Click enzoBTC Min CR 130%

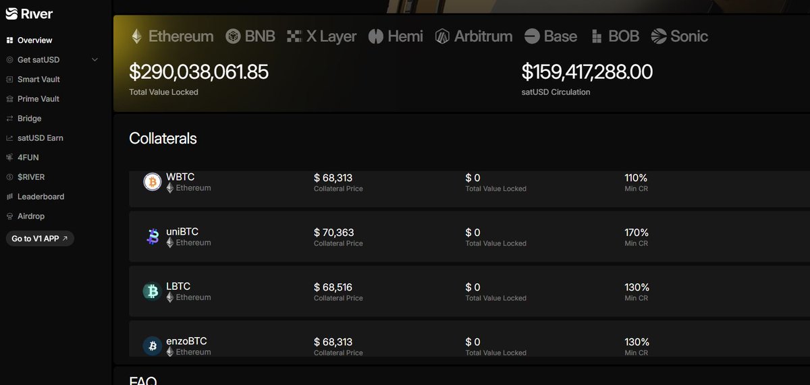[x=637, y=342]
